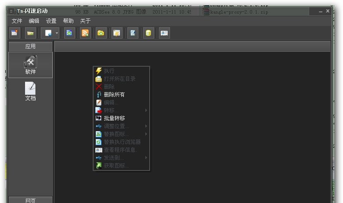
Task: Click the open folder toolbar icon
Action: point(30,33)
